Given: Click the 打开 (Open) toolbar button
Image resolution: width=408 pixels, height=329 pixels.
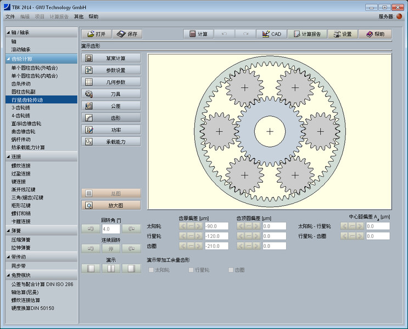Looking at the screenshot, I should 96,34.
